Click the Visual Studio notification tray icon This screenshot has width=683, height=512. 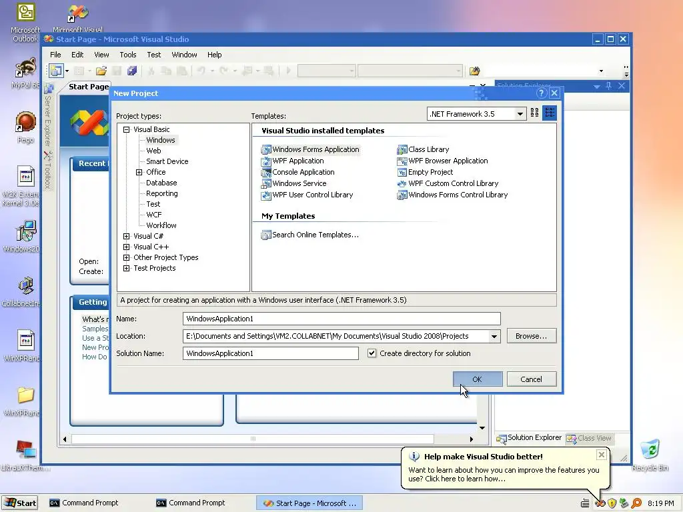tap(601, 503)
